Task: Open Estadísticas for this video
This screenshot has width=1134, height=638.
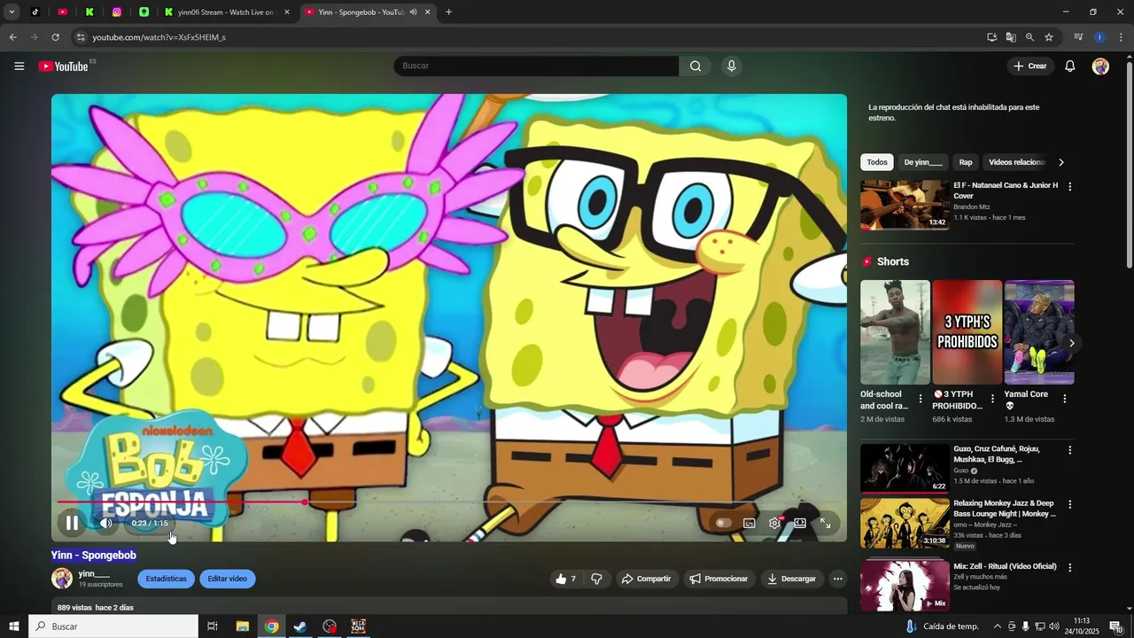Action: 167,579
